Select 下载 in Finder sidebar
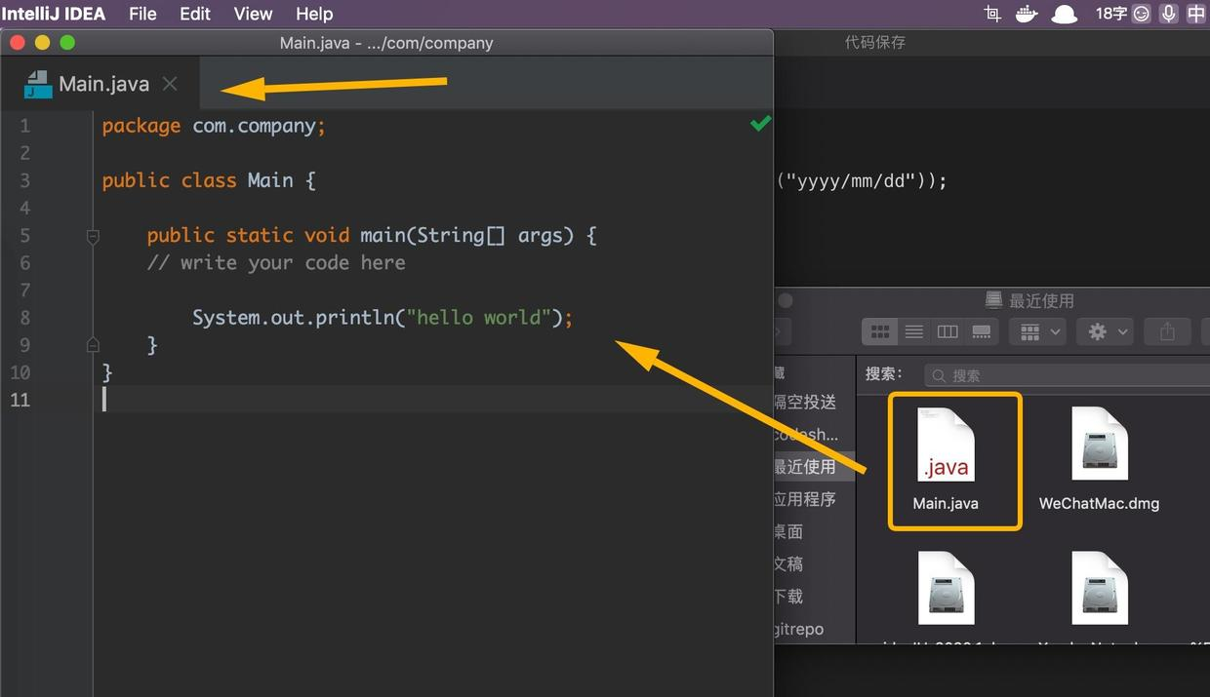 click(788, 596)
